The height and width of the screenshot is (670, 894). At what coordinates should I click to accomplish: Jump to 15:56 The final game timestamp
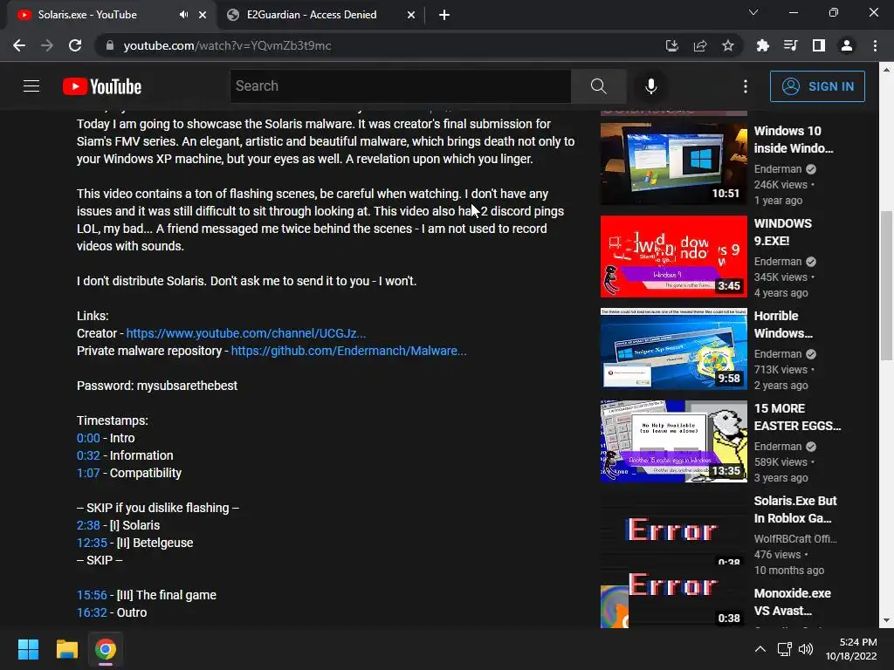(92, 595)
